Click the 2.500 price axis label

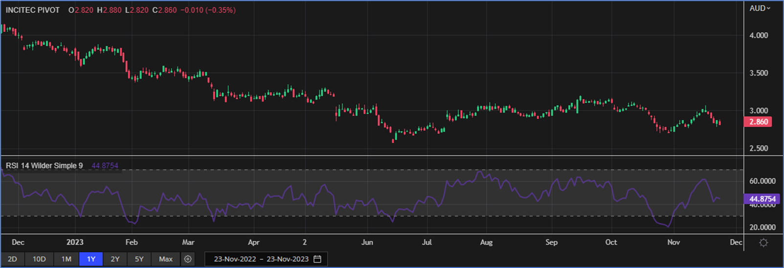click(759, 148)
